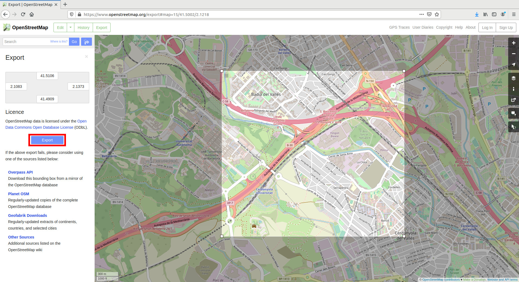
Task: Click the Share map icon
Action: [514, 100]
